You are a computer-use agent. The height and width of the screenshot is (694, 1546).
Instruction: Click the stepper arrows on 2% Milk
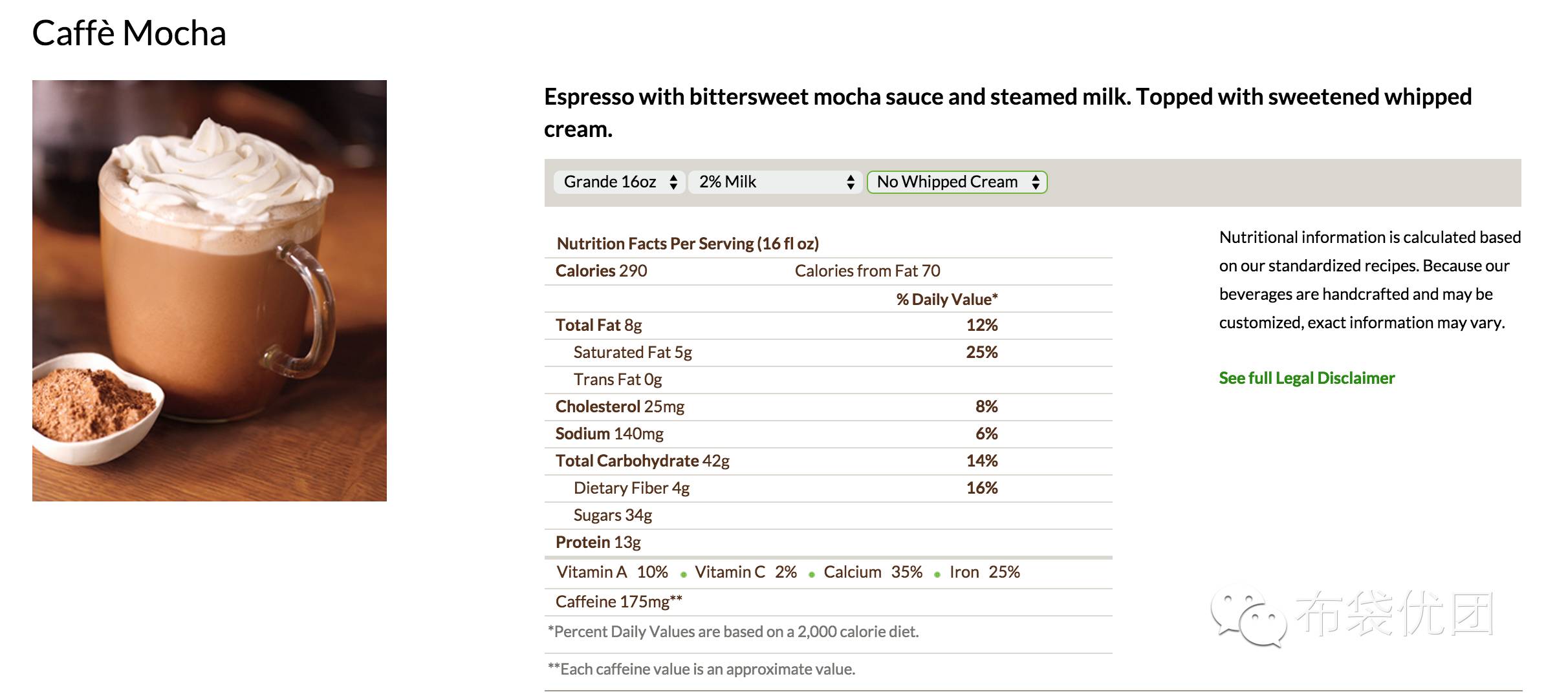click(x=851, y=182)
